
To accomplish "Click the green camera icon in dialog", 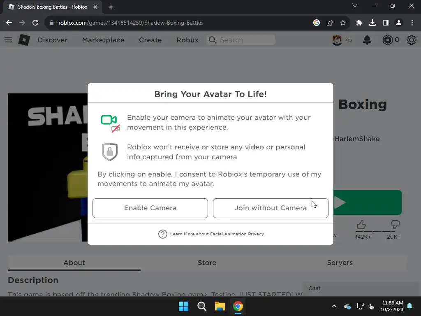I will (x=109, y=120).
